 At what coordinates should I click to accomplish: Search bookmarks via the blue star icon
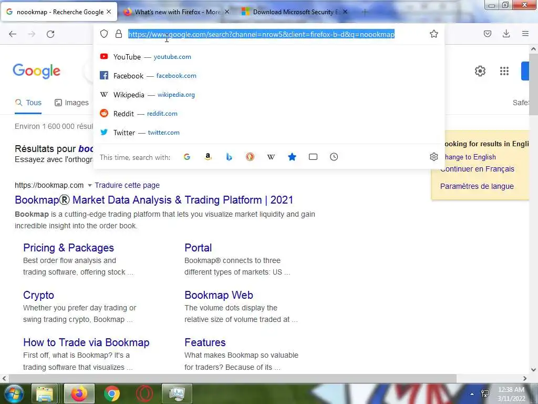coord(292,157)
